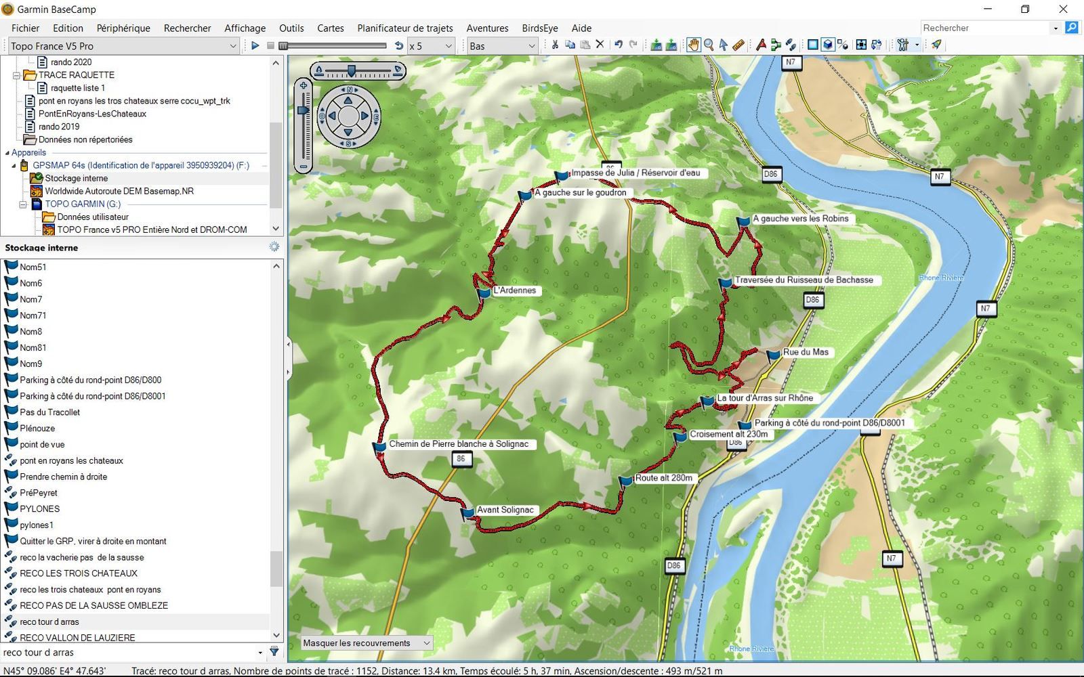Select the Hand pan tool

pos(693,45)
